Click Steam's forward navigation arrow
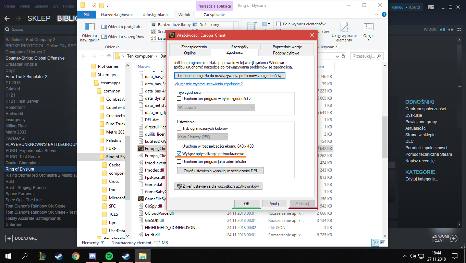 [x=18, y=18]
